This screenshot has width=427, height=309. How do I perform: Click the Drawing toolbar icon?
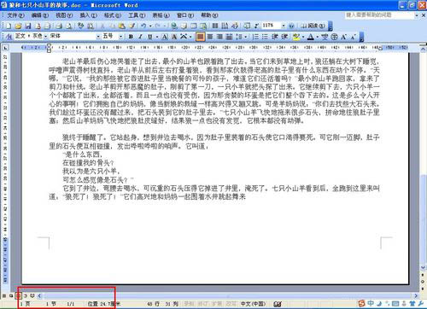[x=235, y=26]
